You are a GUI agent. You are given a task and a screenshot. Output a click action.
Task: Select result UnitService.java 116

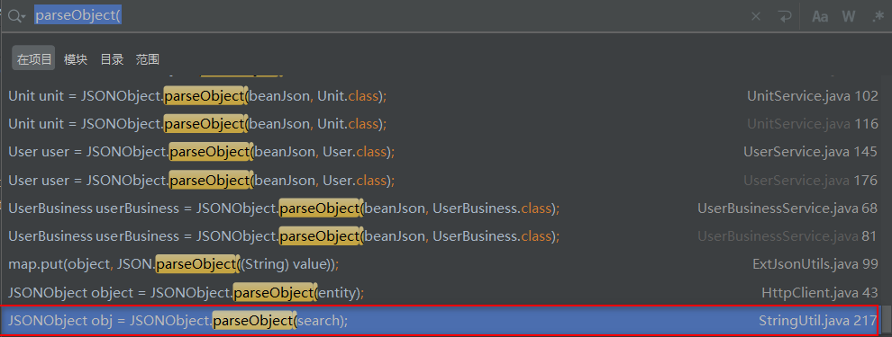[x=441, y=123]
